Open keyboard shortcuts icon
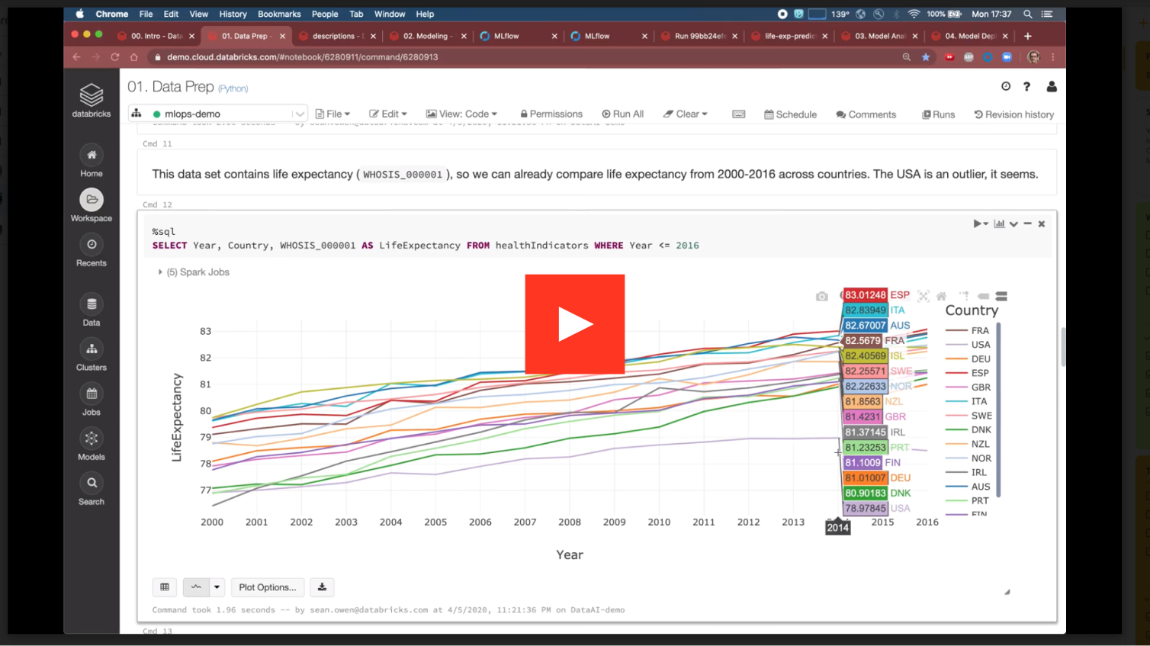 (738, 114)
